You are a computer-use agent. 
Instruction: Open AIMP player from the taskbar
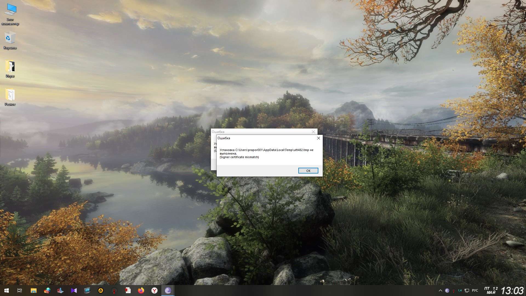[101, 291]
